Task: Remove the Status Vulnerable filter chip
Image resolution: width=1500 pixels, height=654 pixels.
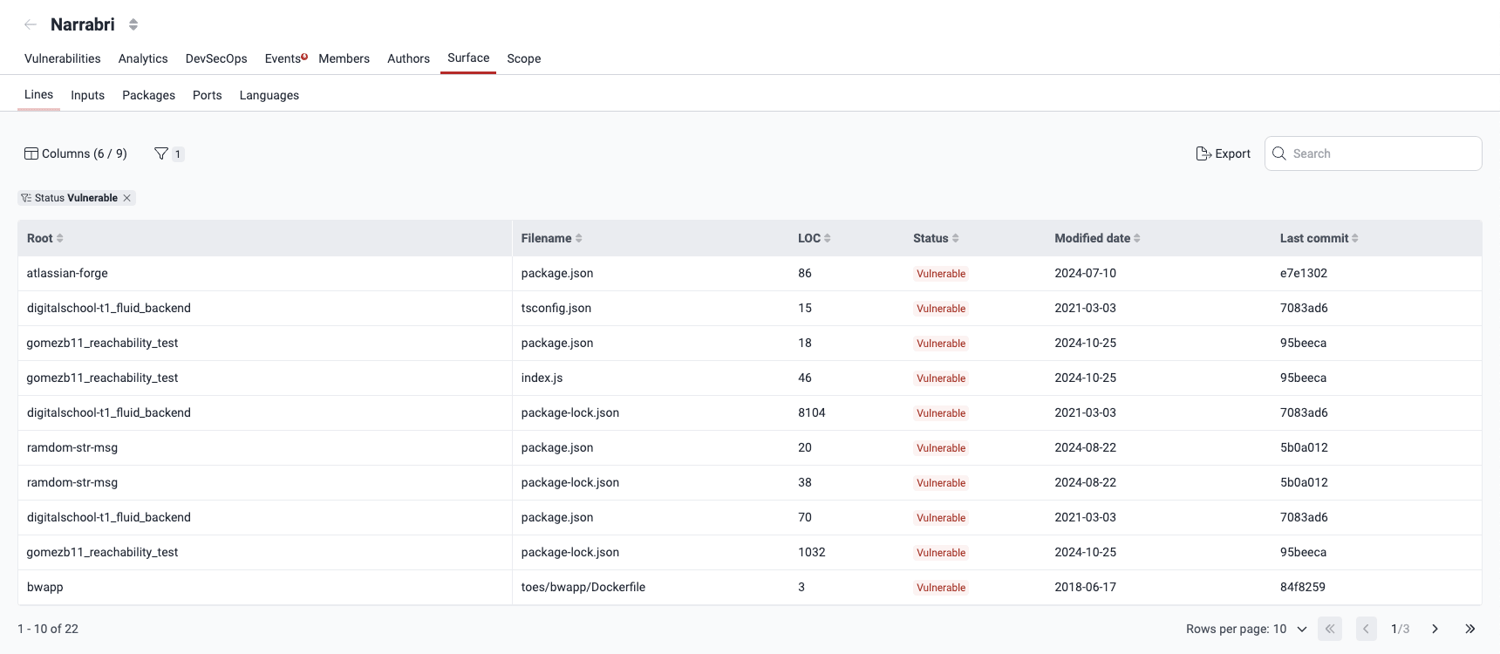Action: pyautogui.click(x=127, y=198)
